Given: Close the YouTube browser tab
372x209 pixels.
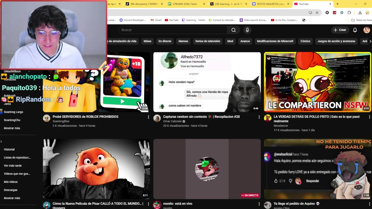Looking at the screenshot, I should 330,4.
